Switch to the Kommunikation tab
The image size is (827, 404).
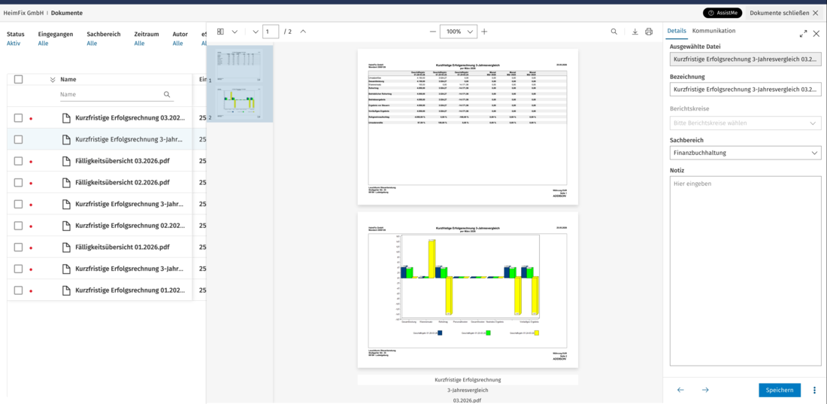click(x=713, y=31)
